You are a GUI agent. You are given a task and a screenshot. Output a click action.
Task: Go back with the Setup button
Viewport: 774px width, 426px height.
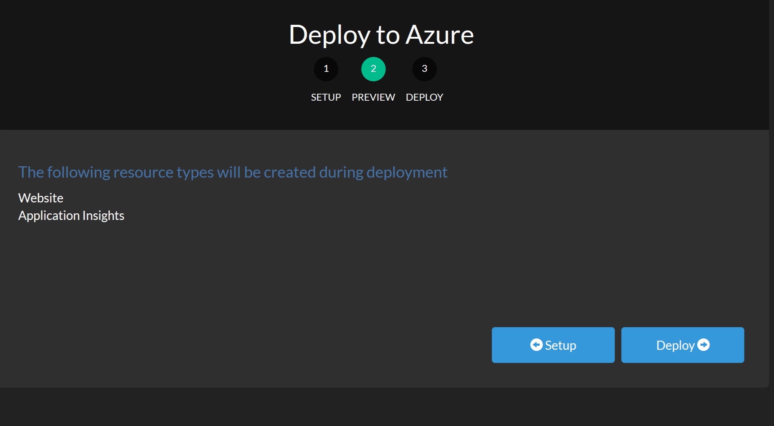(x=553, y=345)
